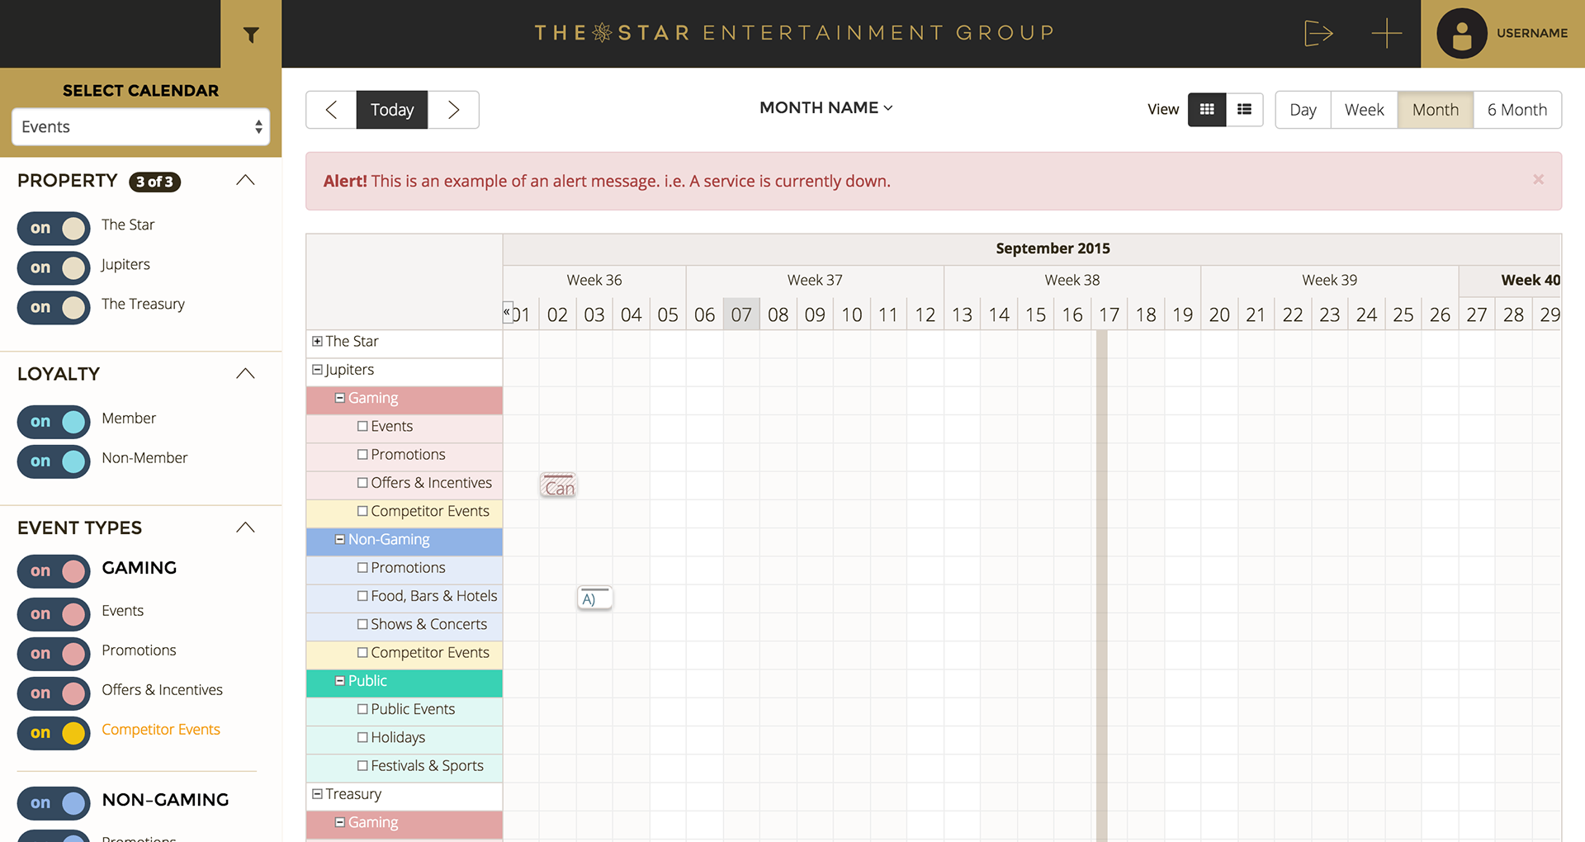
Task: Click the logout arrow icon in header
Action: coord(1318,34)
